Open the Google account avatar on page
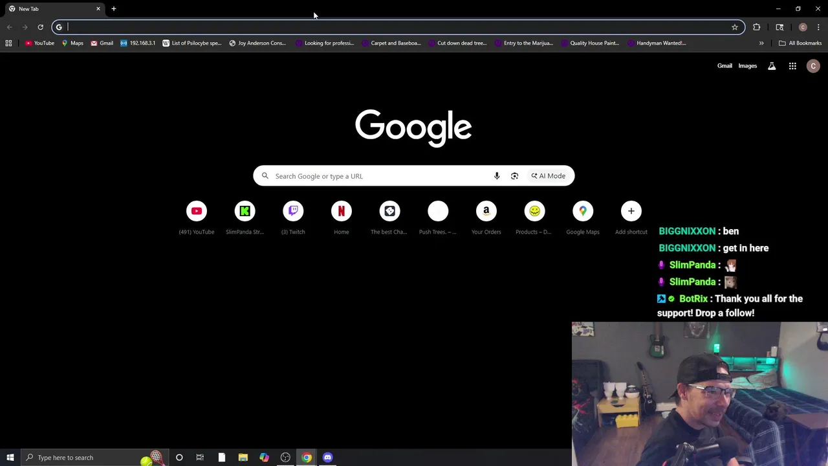This screenshot has height=466, width=828. (x=813, y=66)
